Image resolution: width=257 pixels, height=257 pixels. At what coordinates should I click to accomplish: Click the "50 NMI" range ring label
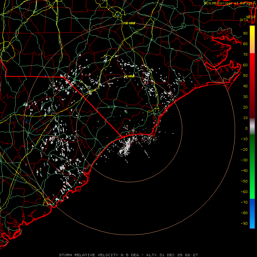[129, 76]
